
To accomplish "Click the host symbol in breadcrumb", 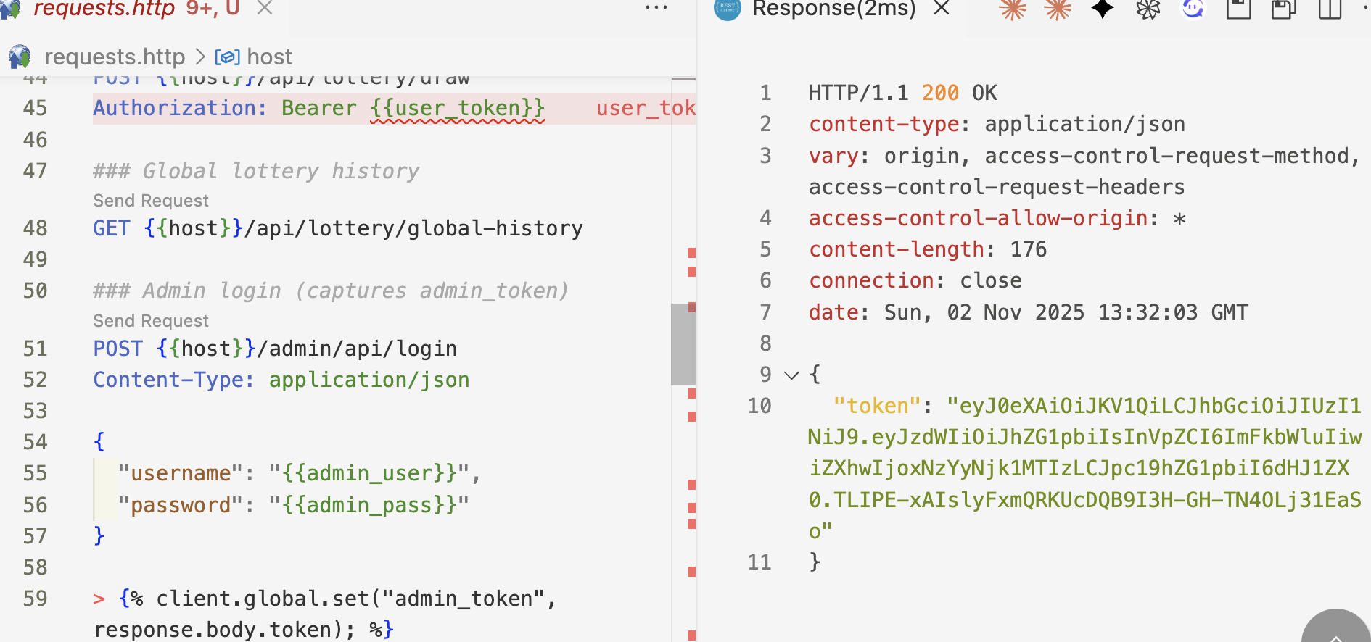I will [269, 57].
